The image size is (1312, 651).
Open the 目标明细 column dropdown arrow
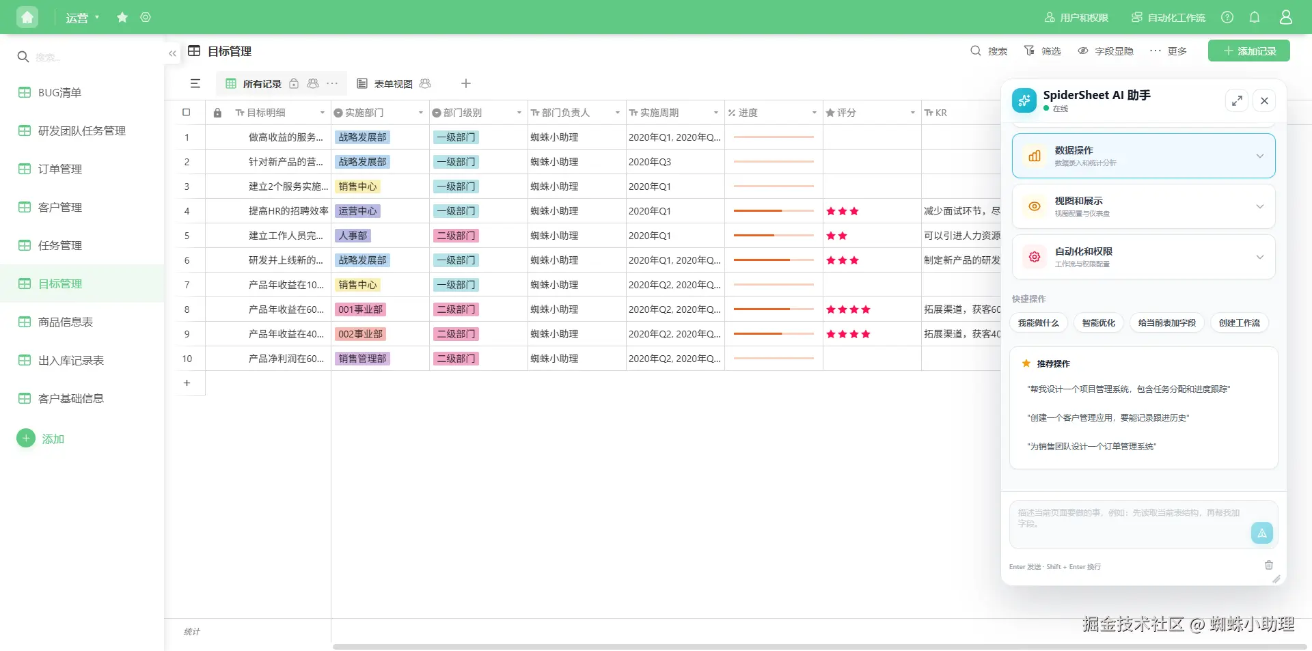click(322, 113)
